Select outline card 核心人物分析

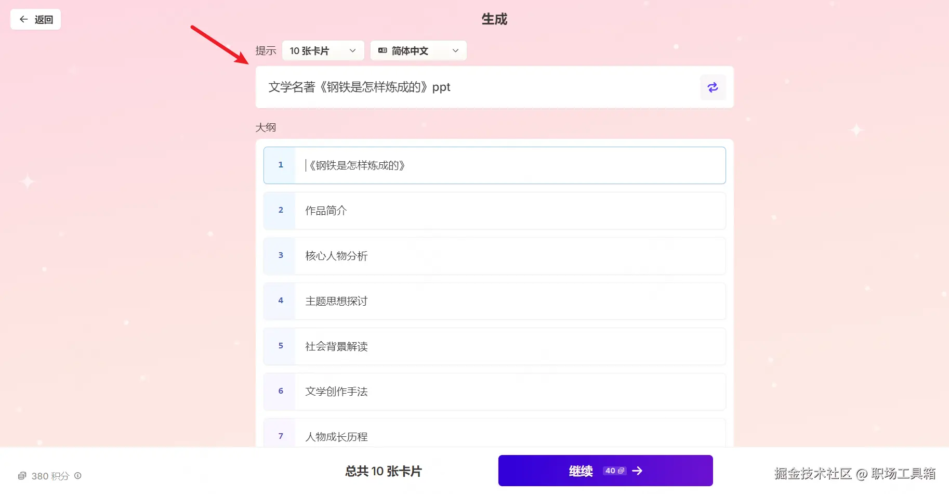pos(494,256)
